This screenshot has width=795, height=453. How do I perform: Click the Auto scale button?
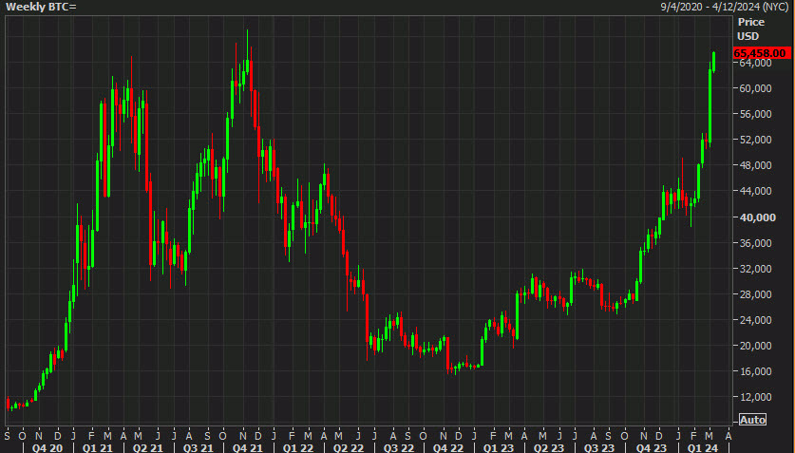point(752,420)
